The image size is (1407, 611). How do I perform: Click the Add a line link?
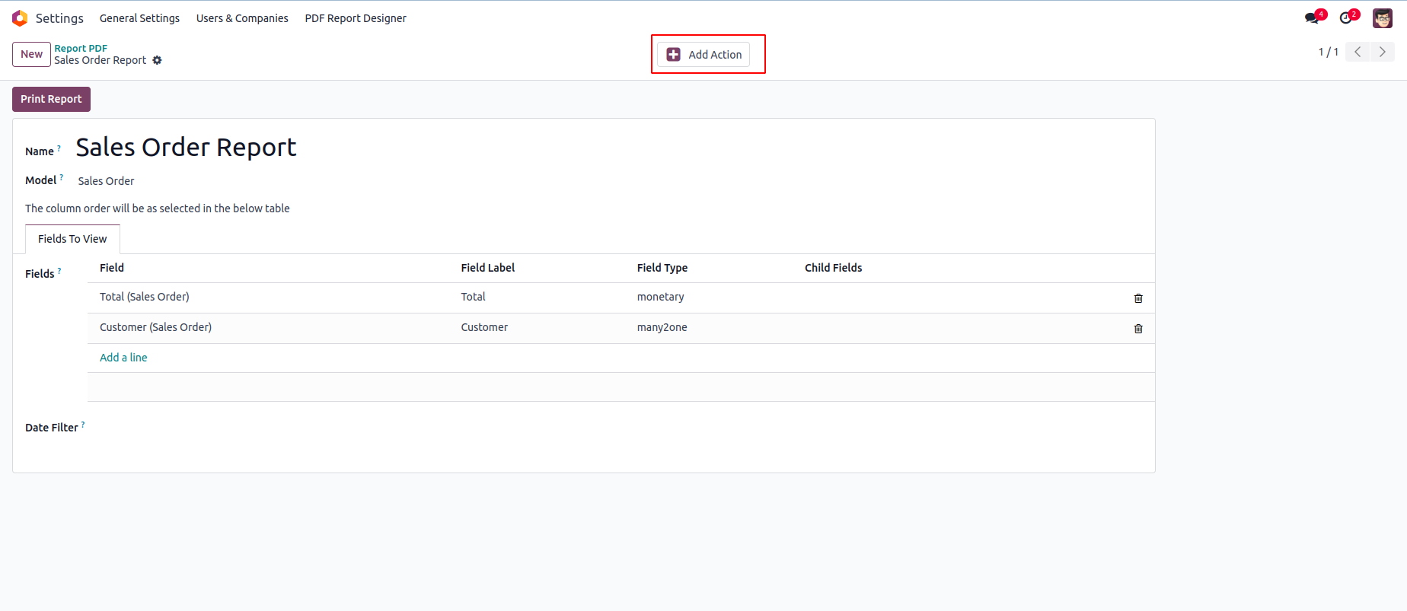123,358
